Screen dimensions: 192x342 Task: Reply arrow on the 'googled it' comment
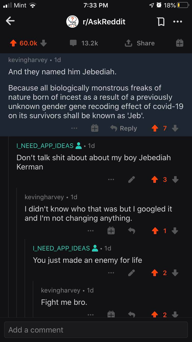pos(132,231)
